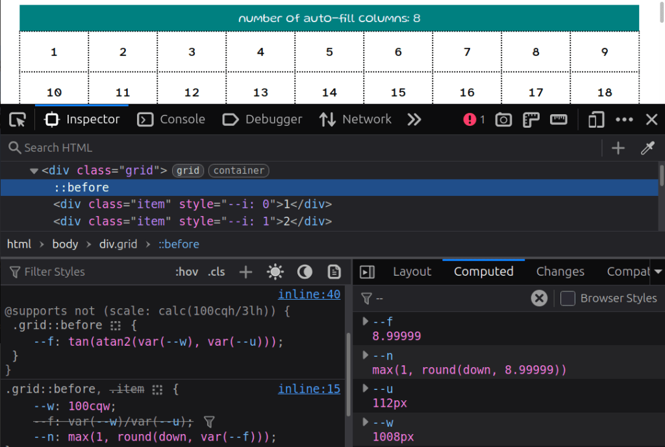Pick an element color with the eyedropper

647,148
